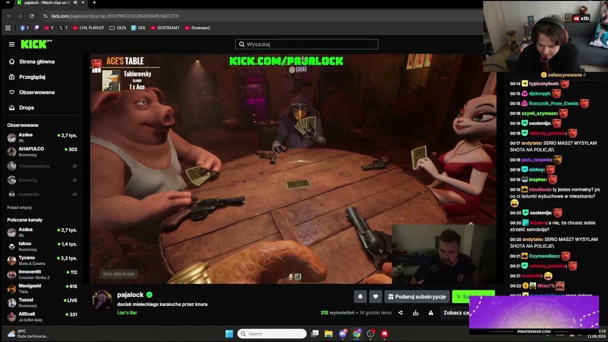The width and height of the screenshot is (608, 342).
Task: Open the DOSTREAM1 bookmark
Action: tap(165, 28)
